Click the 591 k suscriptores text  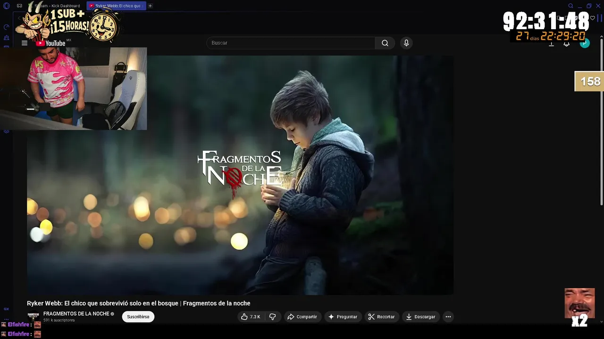coord(59,320)
